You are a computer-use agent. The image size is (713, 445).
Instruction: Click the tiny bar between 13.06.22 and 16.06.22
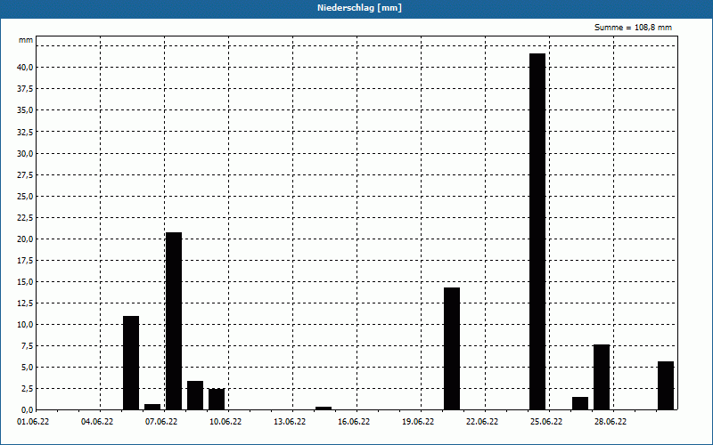tap(324, 409)
